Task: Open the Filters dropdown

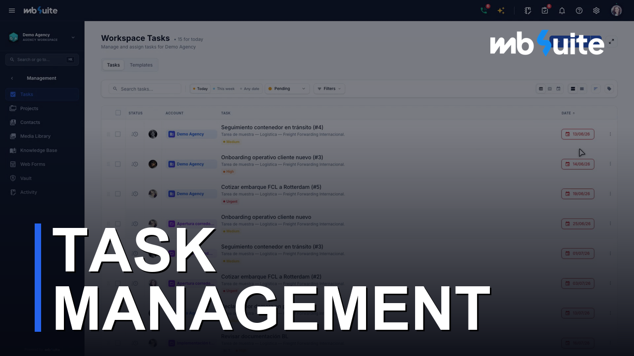Action: click(x=329, y=89)
